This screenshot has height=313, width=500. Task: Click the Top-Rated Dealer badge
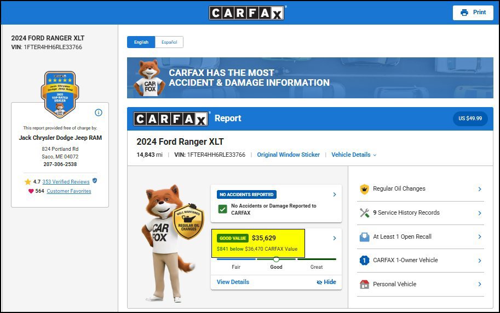[60, 95]
